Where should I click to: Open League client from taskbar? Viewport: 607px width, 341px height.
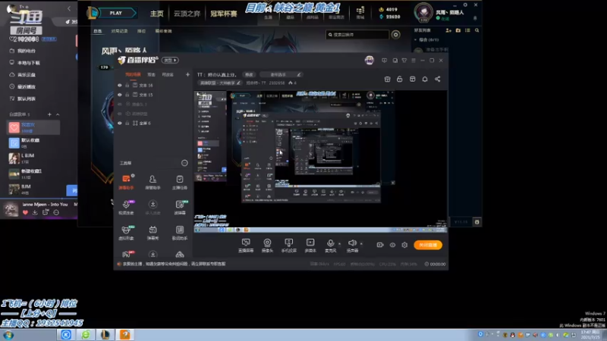pyautogui.click(x=105, y=335)
